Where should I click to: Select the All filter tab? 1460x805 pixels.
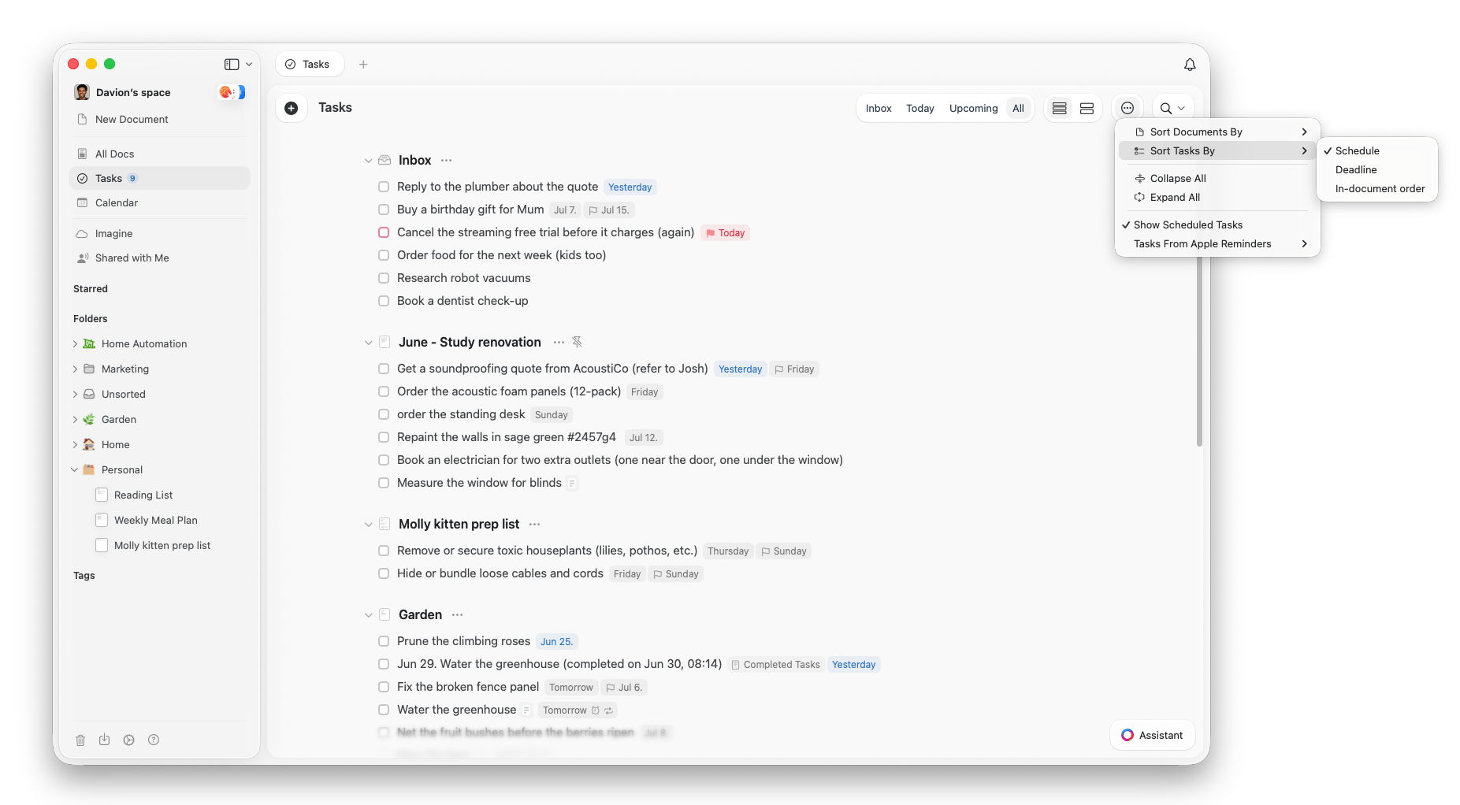(1018, 108)
